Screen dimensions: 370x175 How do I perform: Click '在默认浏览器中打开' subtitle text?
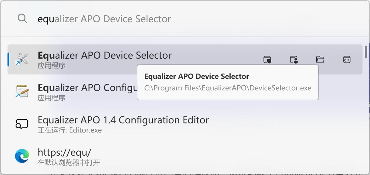69,163
